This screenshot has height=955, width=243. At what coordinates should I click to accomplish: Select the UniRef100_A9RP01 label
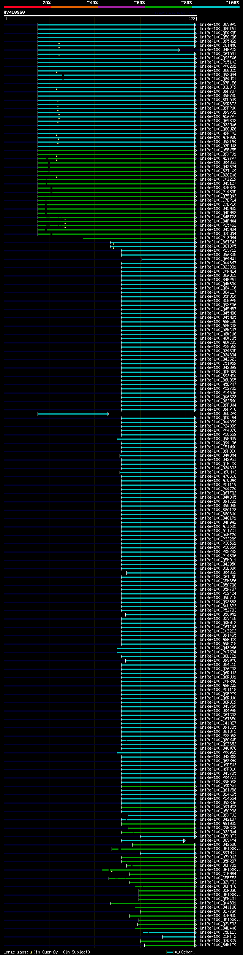218,786
